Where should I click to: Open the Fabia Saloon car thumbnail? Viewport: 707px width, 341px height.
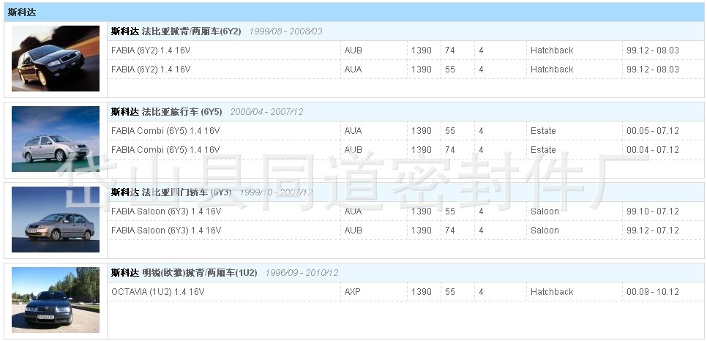click(x=56, y=220)
